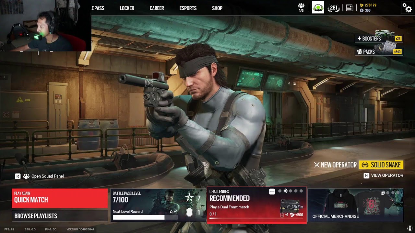This screenshot has height=233, width=415.
Task: Open the news newspaper icon
Action: coord(350,8)
